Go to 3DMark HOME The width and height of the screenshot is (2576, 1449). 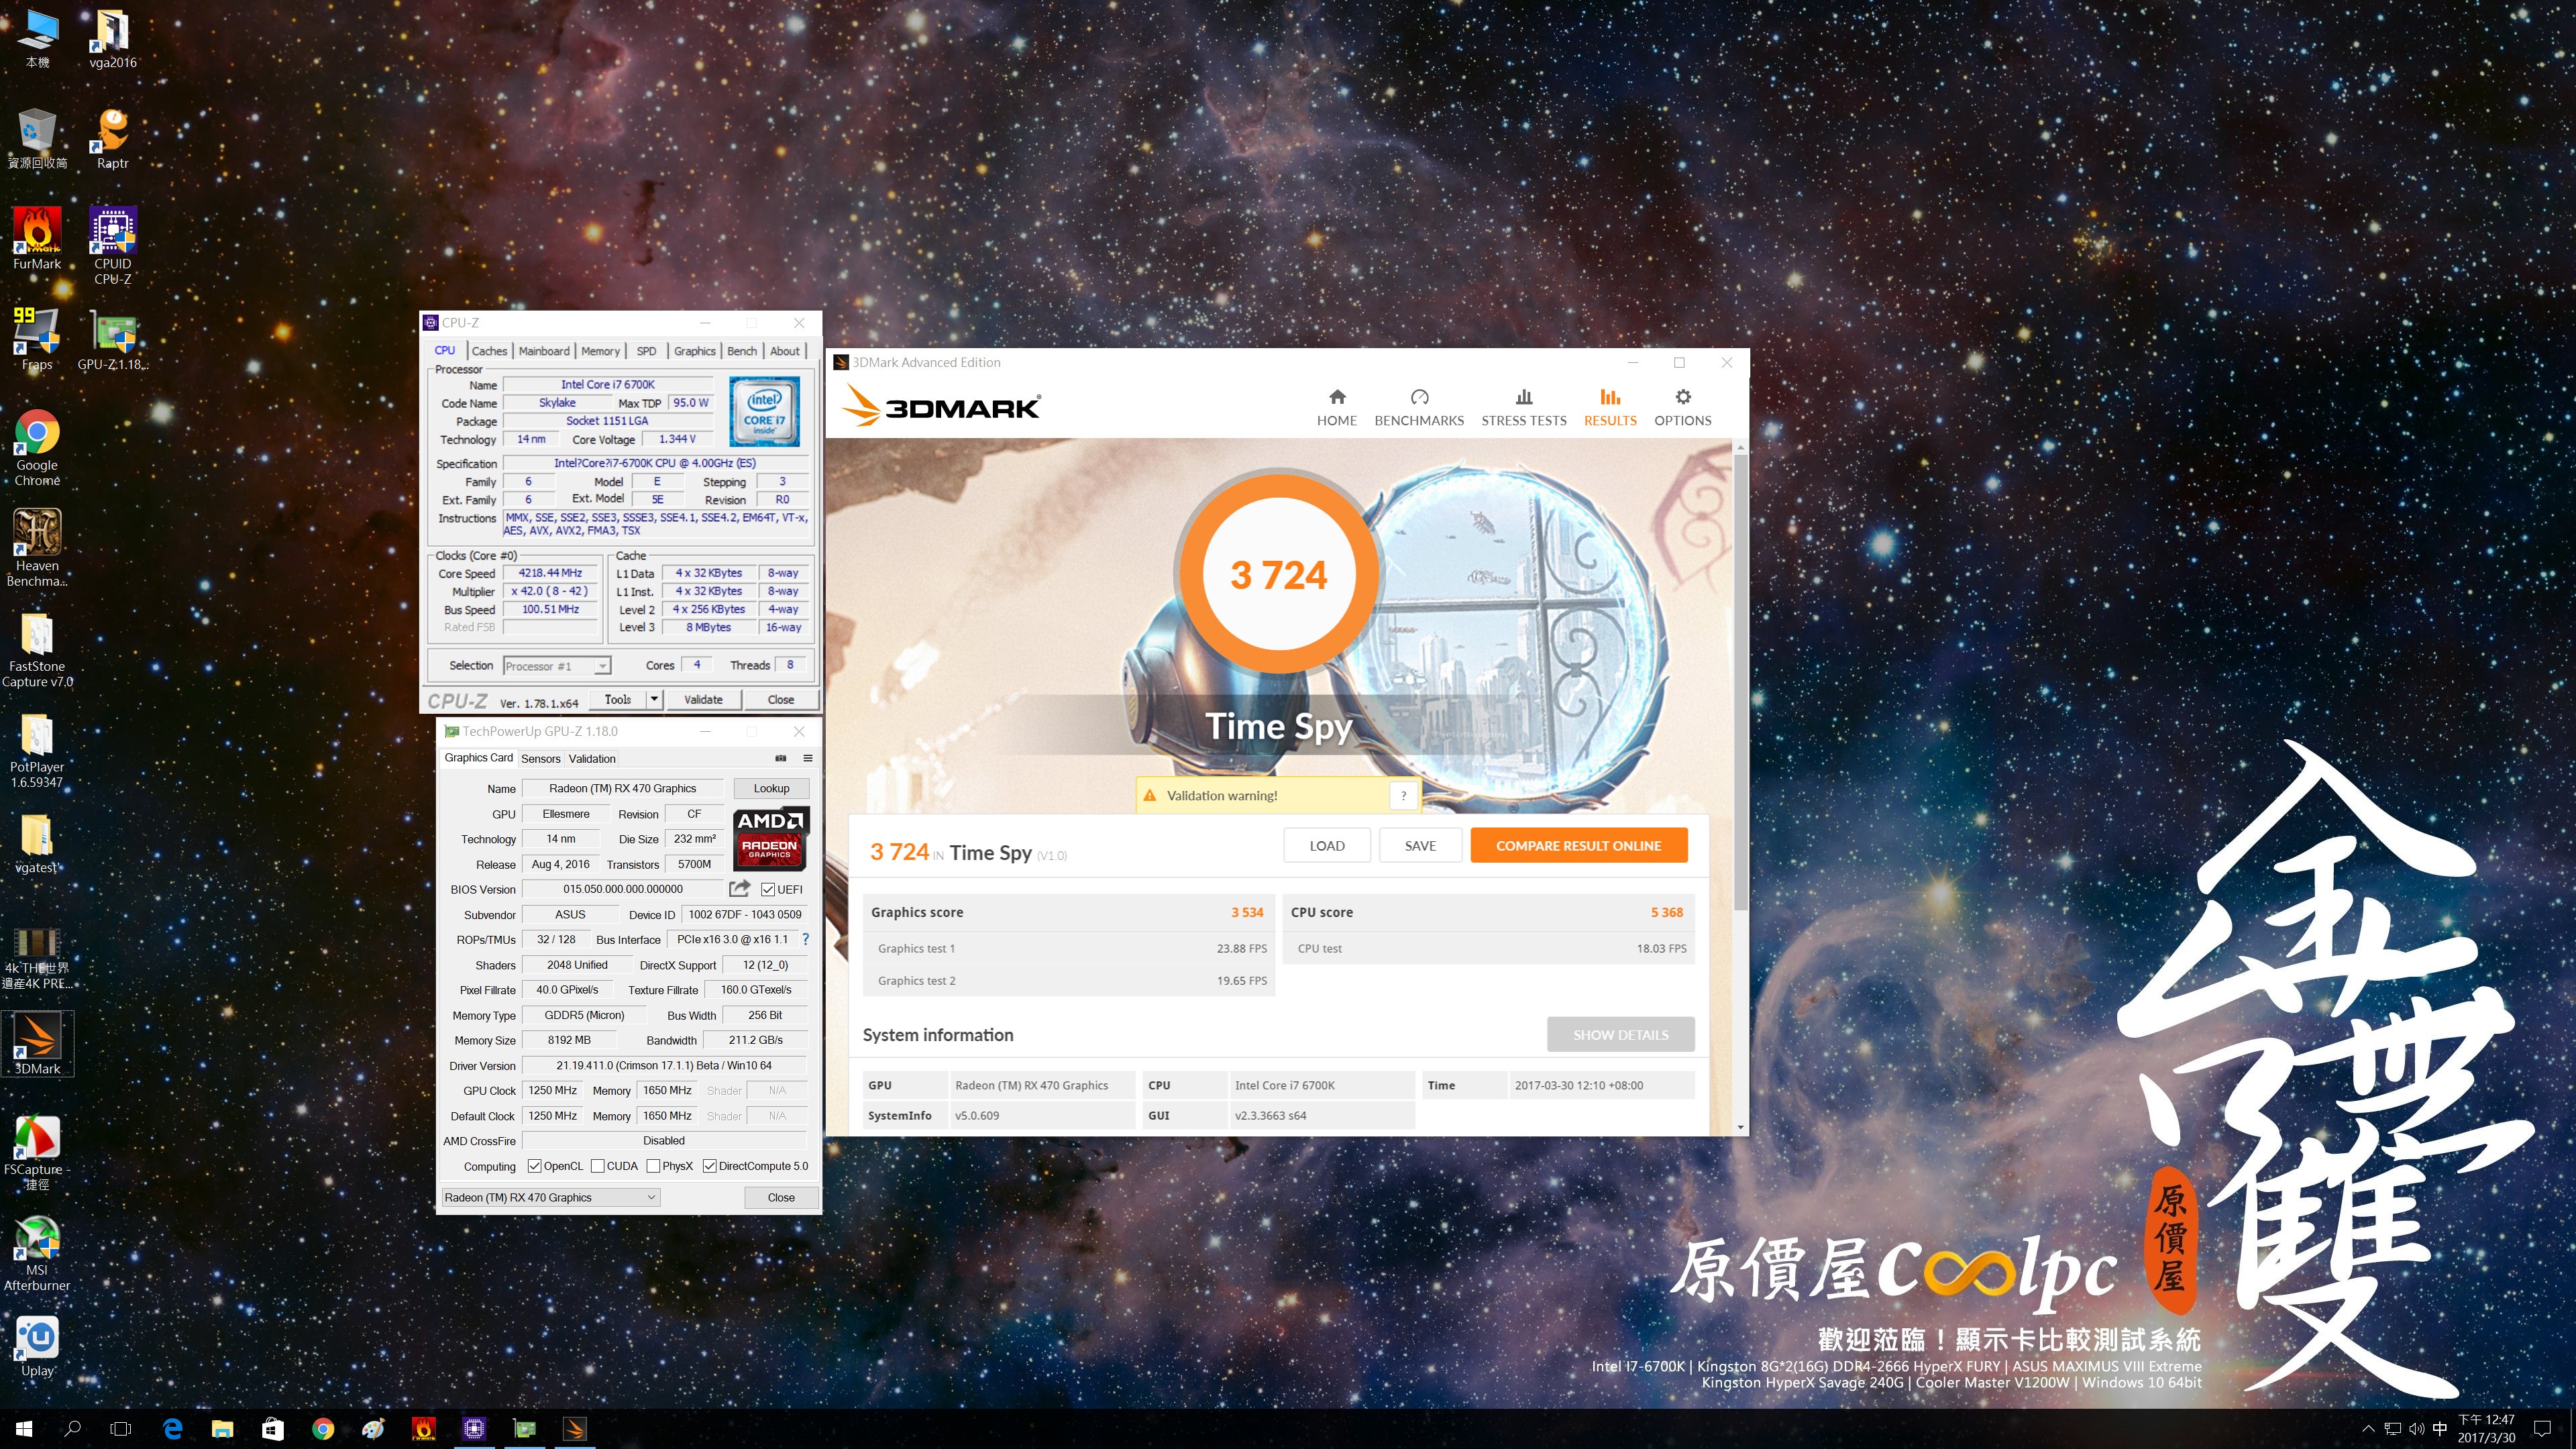1337,408
